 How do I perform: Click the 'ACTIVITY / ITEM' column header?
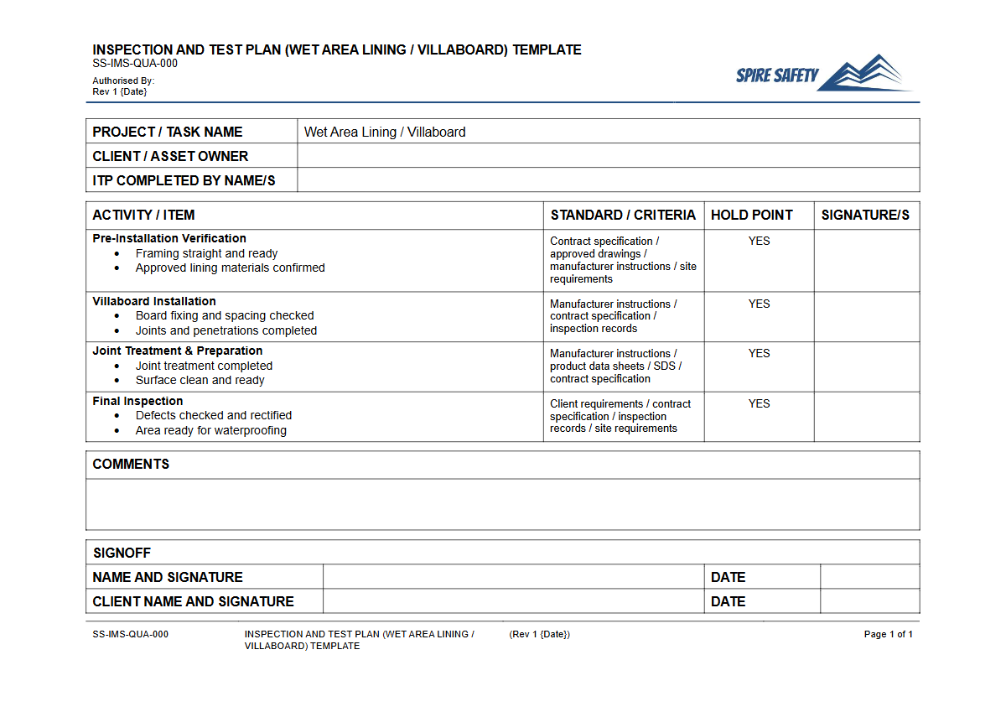point(143,216)
